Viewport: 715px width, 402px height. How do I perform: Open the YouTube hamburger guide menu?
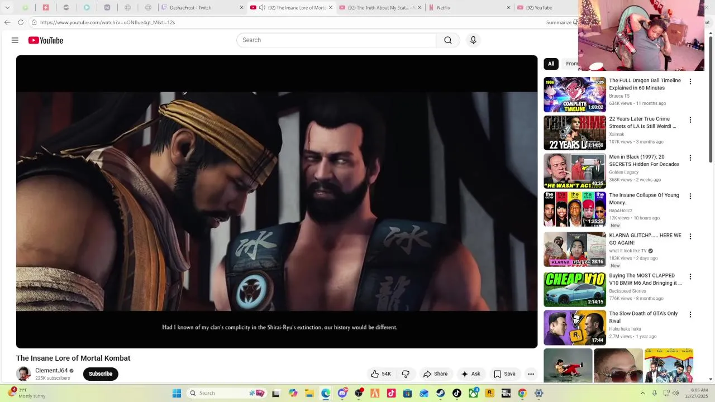pyautogui.click(x=15, y=40)
